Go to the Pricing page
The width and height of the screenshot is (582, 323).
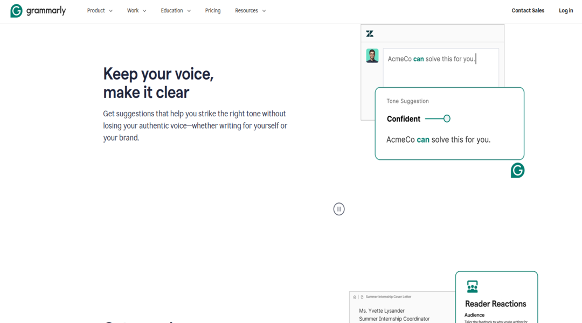[213, 11]
